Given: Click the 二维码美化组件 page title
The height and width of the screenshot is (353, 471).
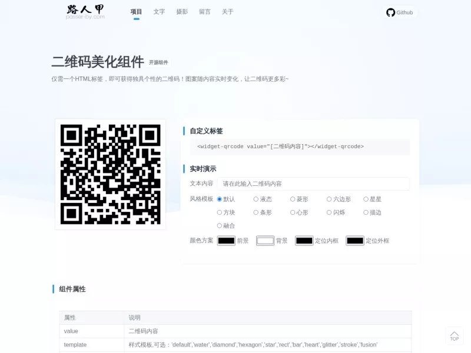Looking at the screenshot, I should click(98, 62).
